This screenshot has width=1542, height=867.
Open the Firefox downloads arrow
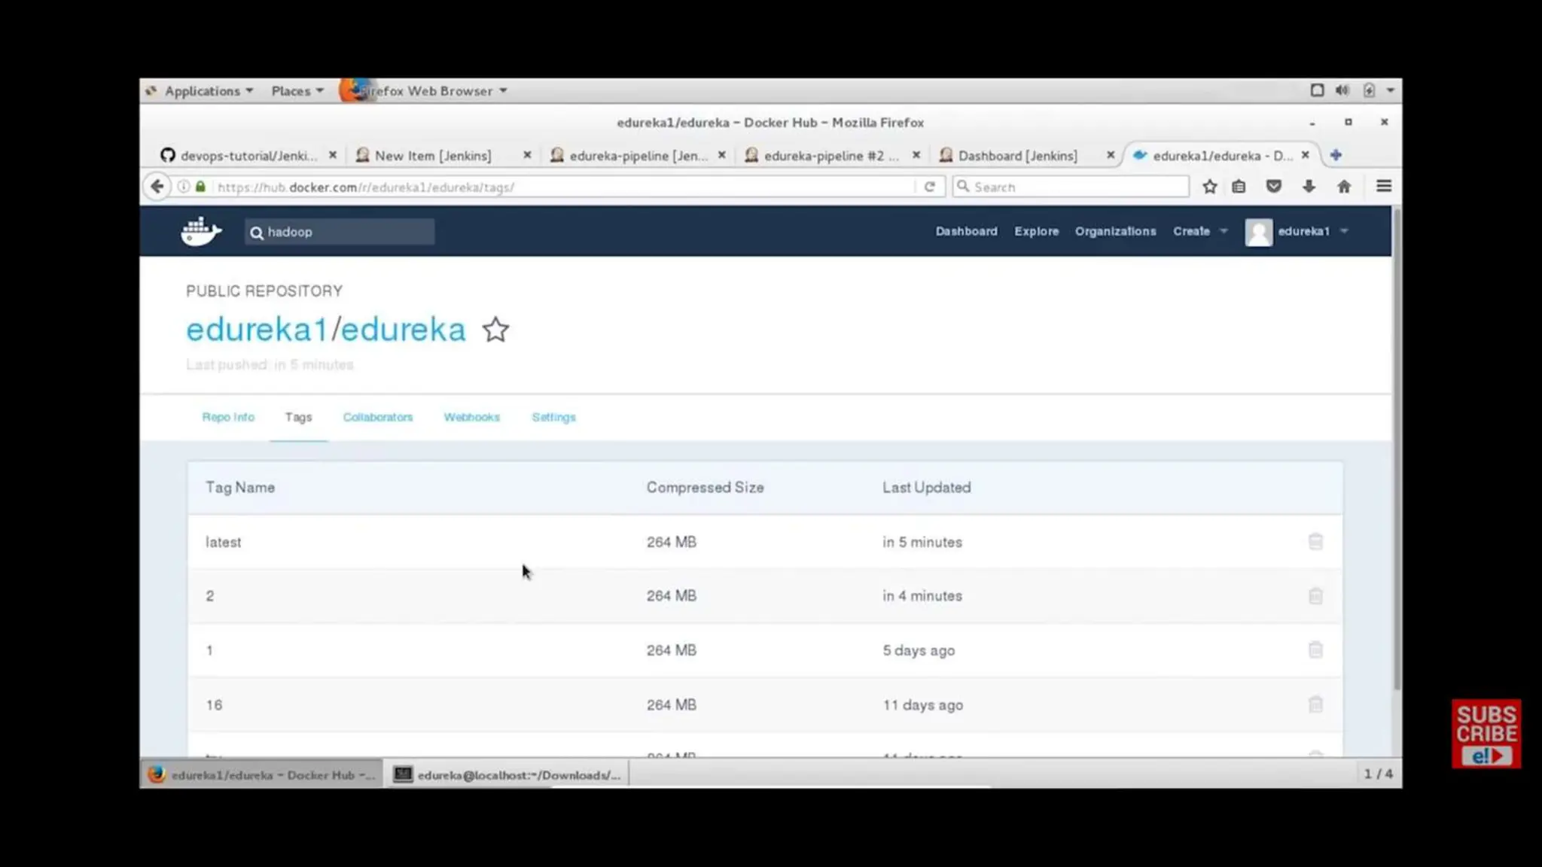point(1309,187)
